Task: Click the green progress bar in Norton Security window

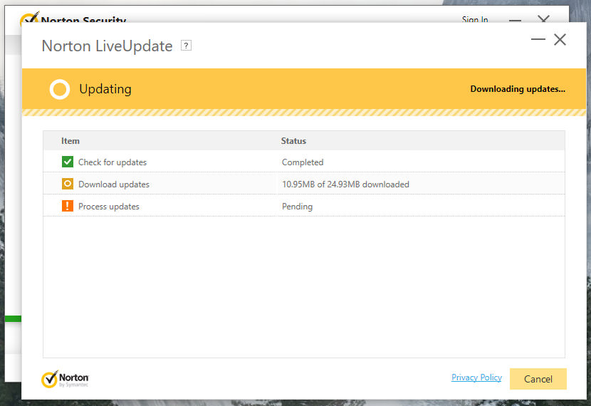Action: (13, 319)
